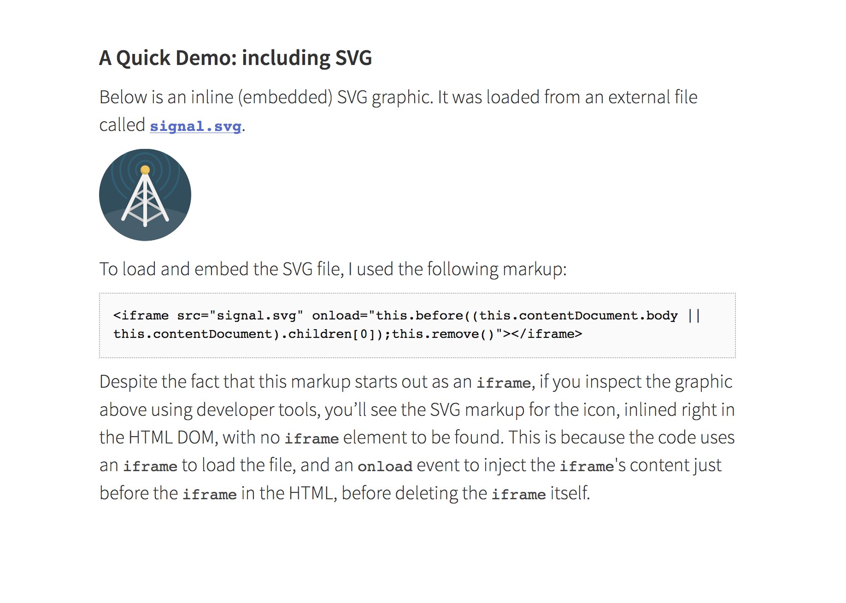Screen dimensions: 846x603
Task: Click the inline "onload" code word
Action: coord(385,467)
